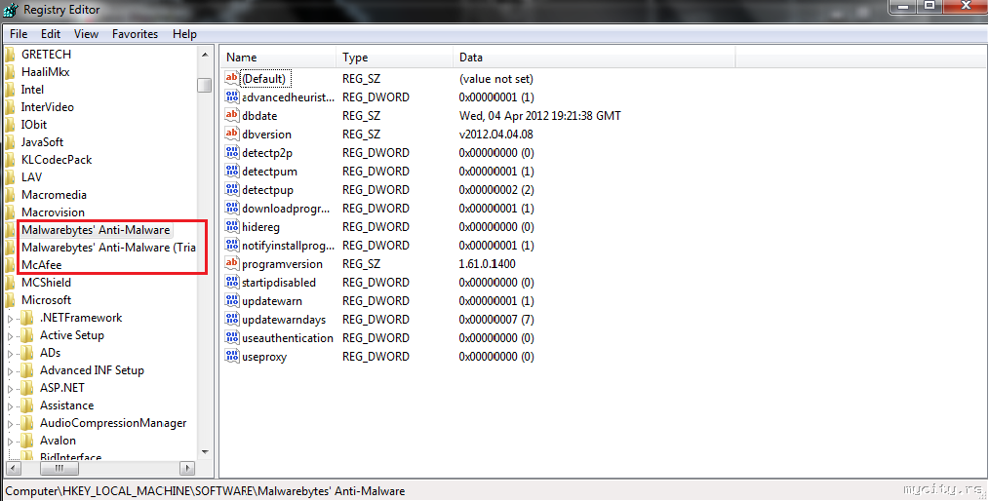Click the startipdisabled DWORD icon
Viewport: 989px width, 501px height.
click(x=231, y=283)
